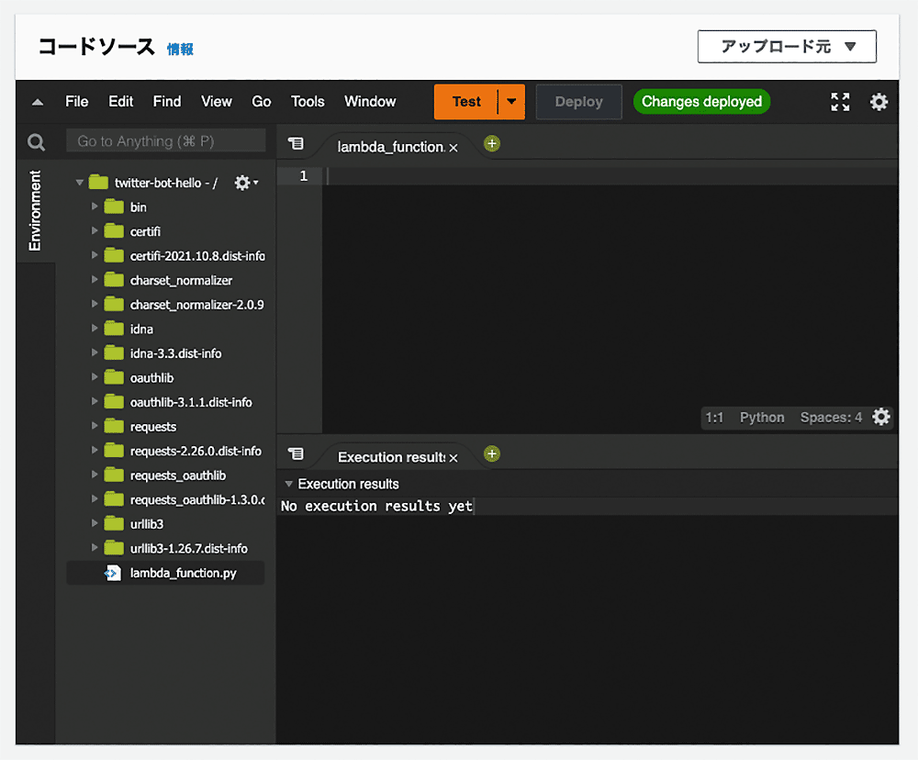918x760 pixels.
Task: Click line 1 in the code editor
Action: 609,176
